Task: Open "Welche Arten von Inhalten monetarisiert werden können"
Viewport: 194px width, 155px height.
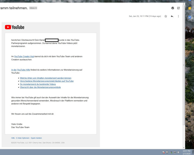Action: click(46, 78)
